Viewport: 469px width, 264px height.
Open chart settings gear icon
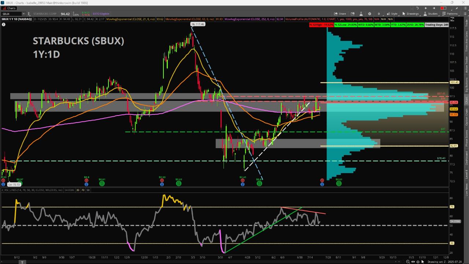[x=370, y=14]
